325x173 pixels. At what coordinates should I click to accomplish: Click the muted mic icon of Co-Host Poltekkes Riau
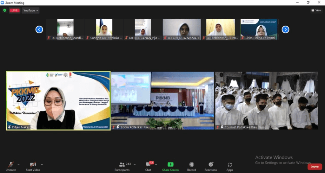pyautogui.click(x=218, y=127)
